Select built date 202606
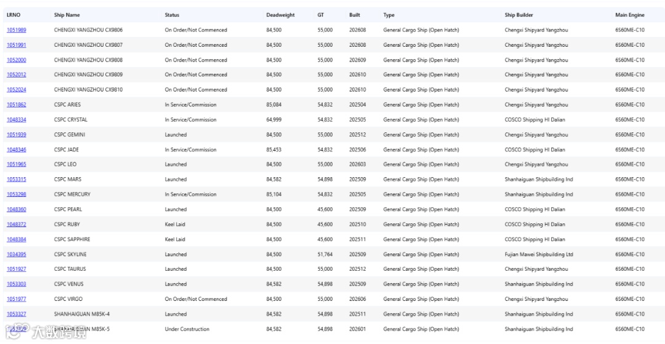This screenshot has width=665, height=344. (358, 299)
